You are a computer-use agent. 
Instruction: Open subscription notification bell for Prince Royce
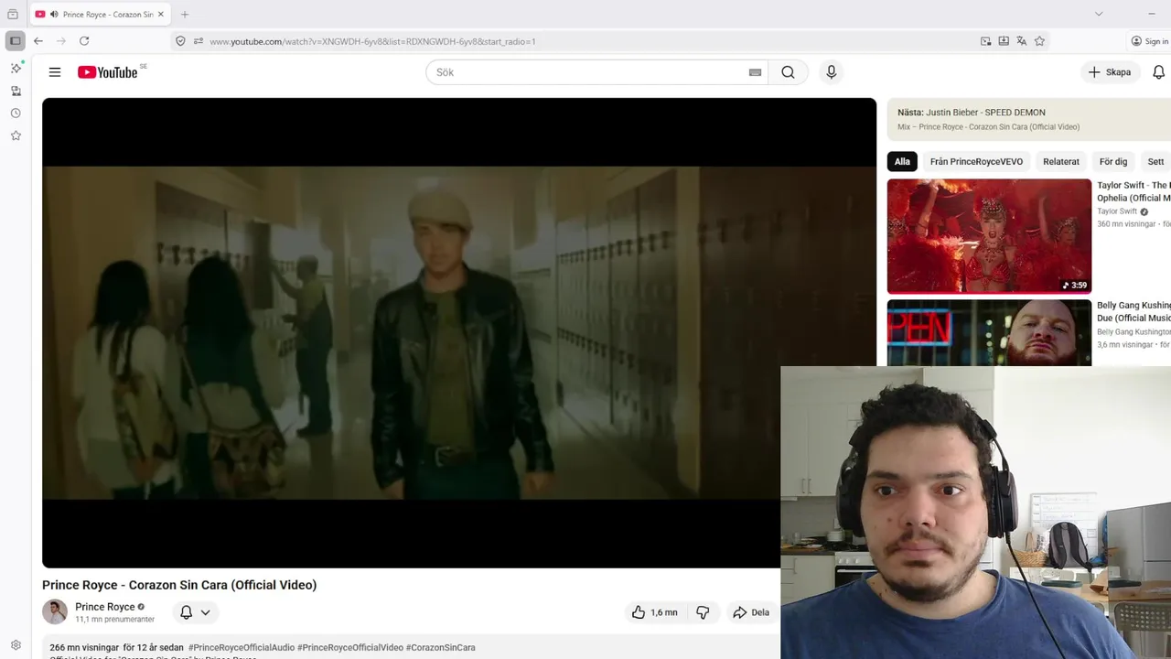coord(187,612)
